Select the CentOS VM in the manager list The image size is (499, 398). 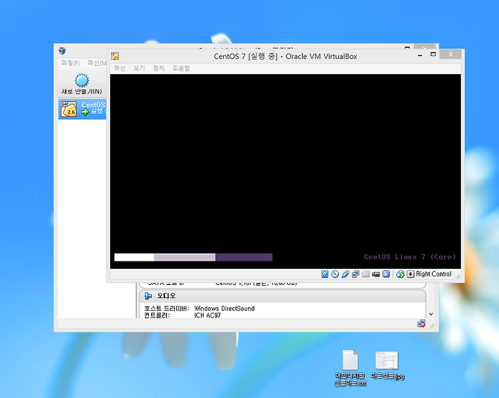pos(82,109)
